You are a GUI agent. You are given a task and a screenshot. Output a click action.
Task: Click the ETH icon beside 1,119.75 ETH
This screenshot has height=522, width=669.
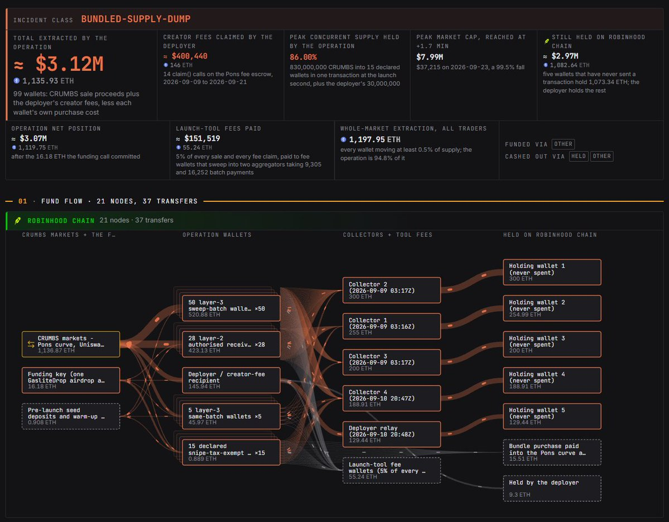coord(14,148)
